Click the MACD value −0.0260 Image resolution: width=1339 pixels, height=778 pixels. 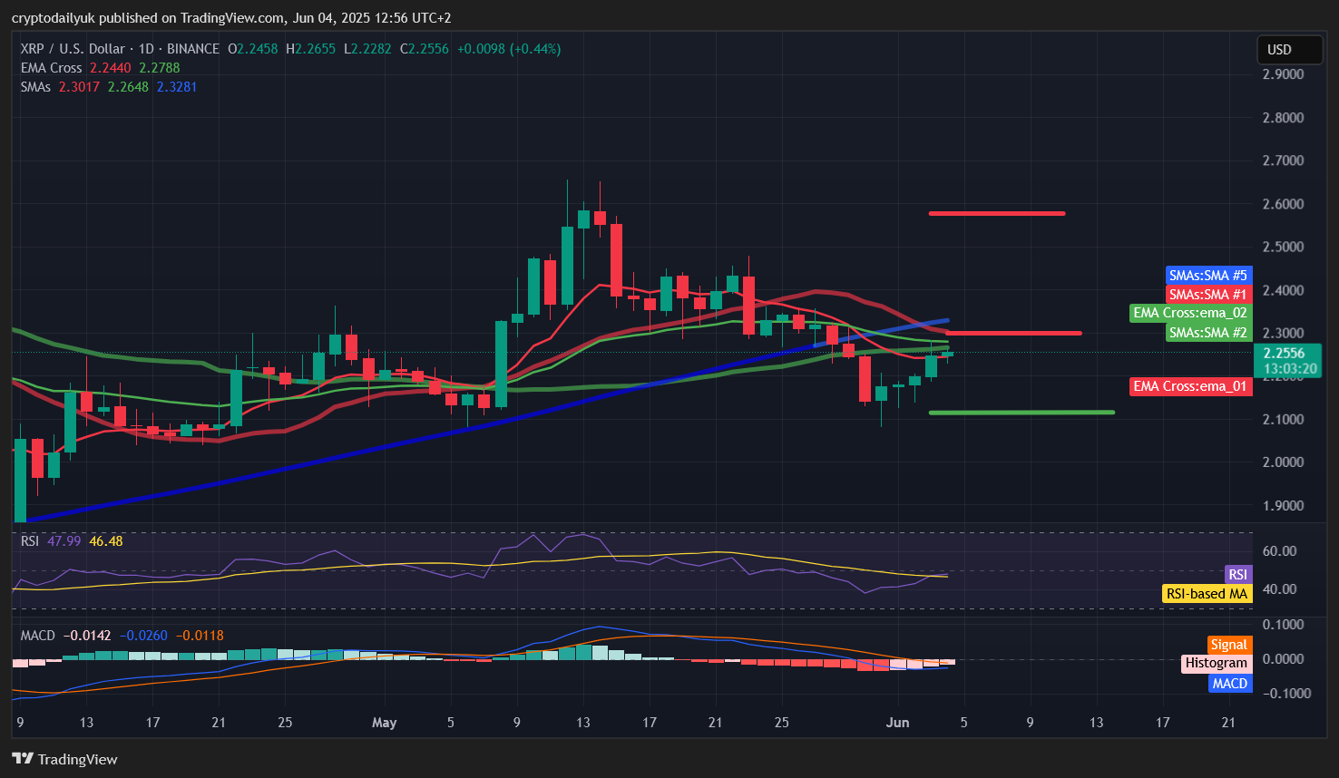(143, 636)
